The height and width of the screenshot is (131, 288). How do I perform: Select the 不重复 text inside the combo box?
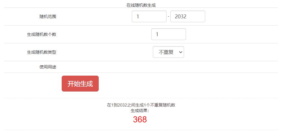tap(166, 52)
